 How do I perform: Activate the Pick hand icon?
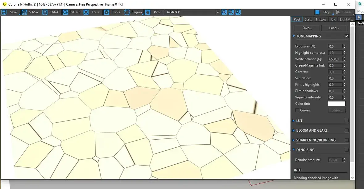tap(148, 12)
